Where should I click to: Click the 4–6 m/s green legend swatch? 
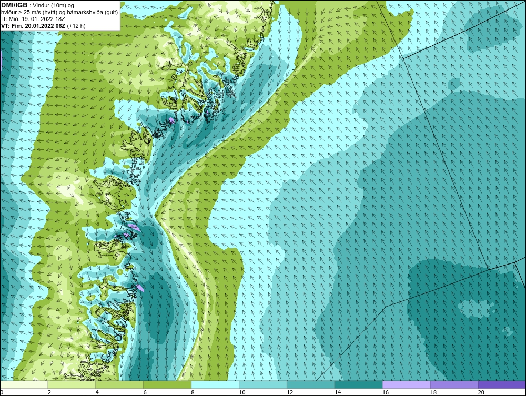[x=119, y=384]
